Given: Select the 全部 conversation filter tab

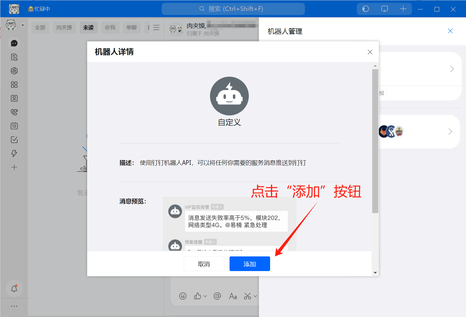Looking at the screenshot, I should pos(40,28).
